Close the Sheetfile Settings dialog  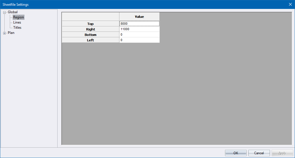[x=290, y=4]
